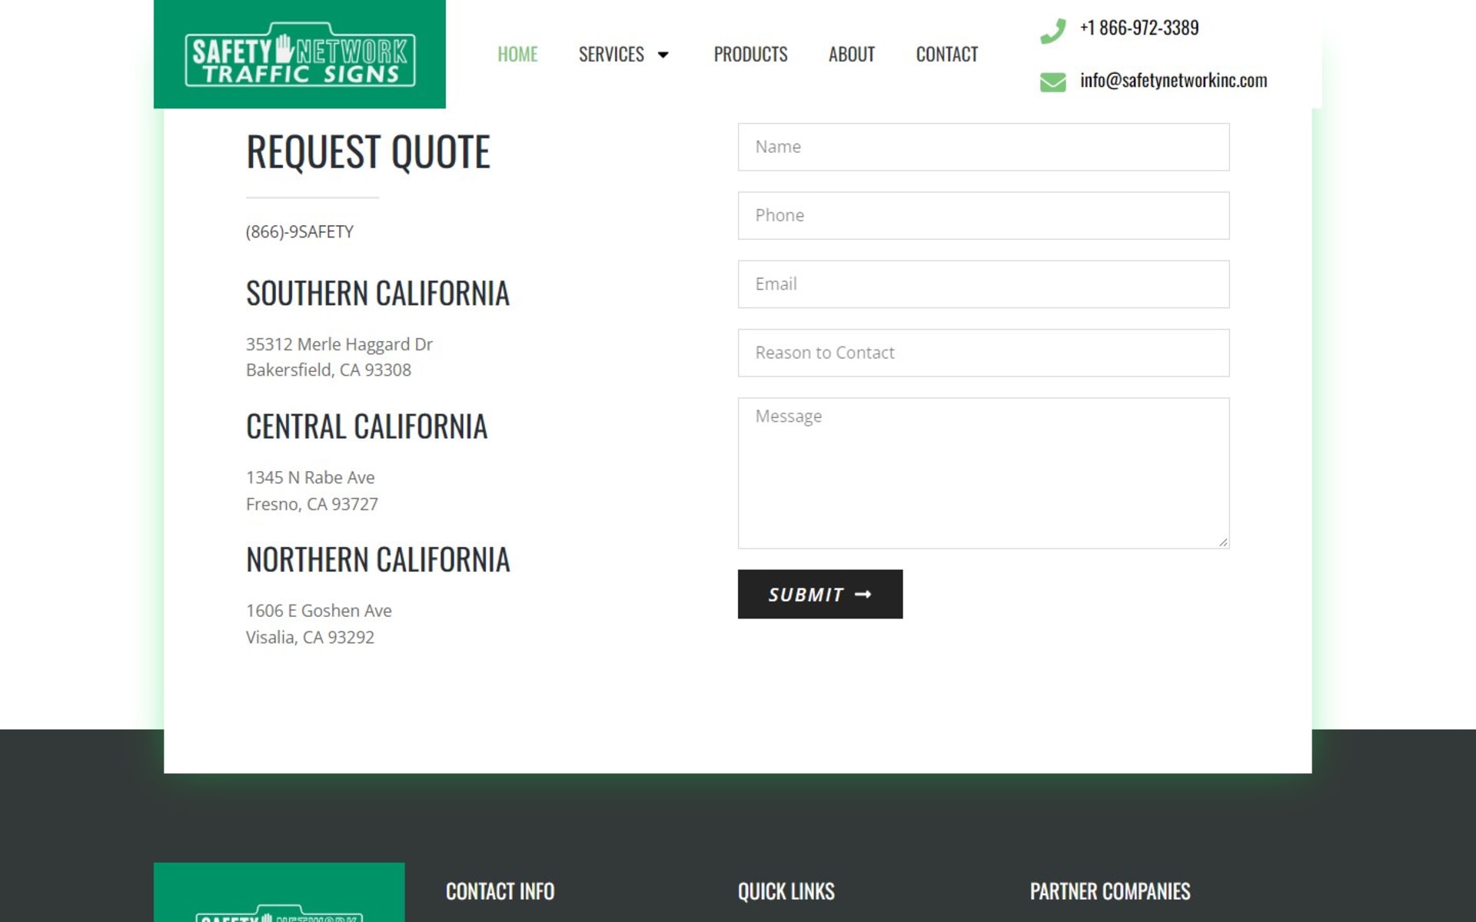The width and height of the screenshot is (1476, 922).
Task: Click the textarea resize handle corner
Action: click(1222, 542)
